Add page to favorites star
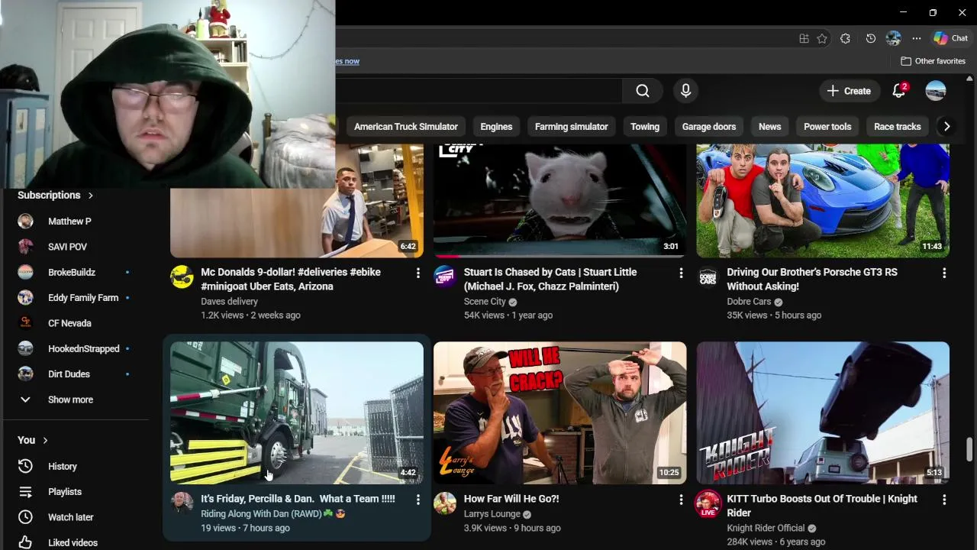977x550 pixels. 822,38
